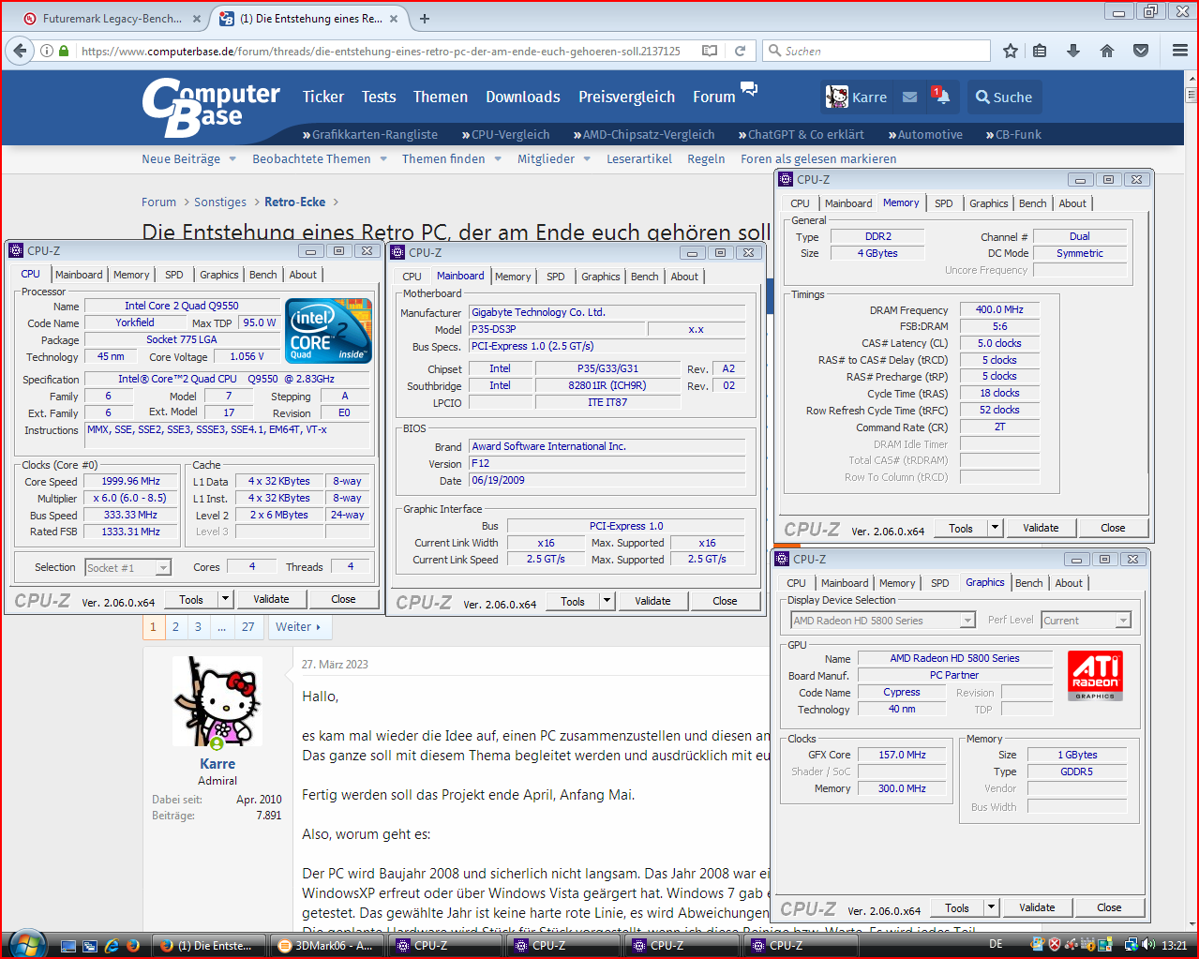The width and height of the screenshot is (1199, 959).
Task: Click Close in the CPU-Z Mainboard window
Action: tap(725, 601)
